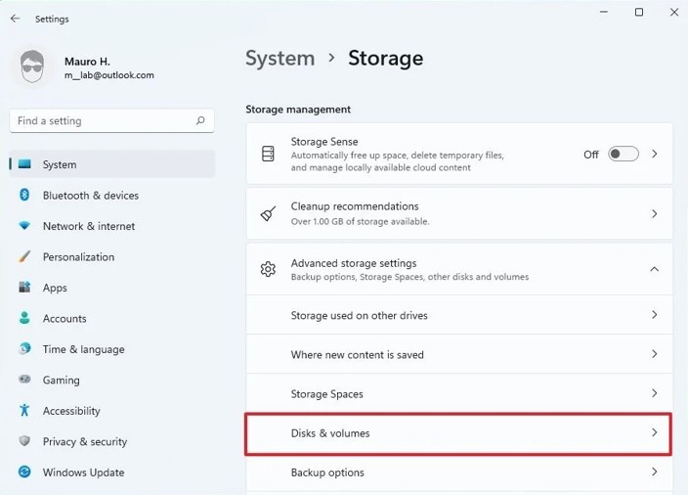The image size is (688, 495).
Task: Open Storage used on other drives chevron
Action: [654, 315]
